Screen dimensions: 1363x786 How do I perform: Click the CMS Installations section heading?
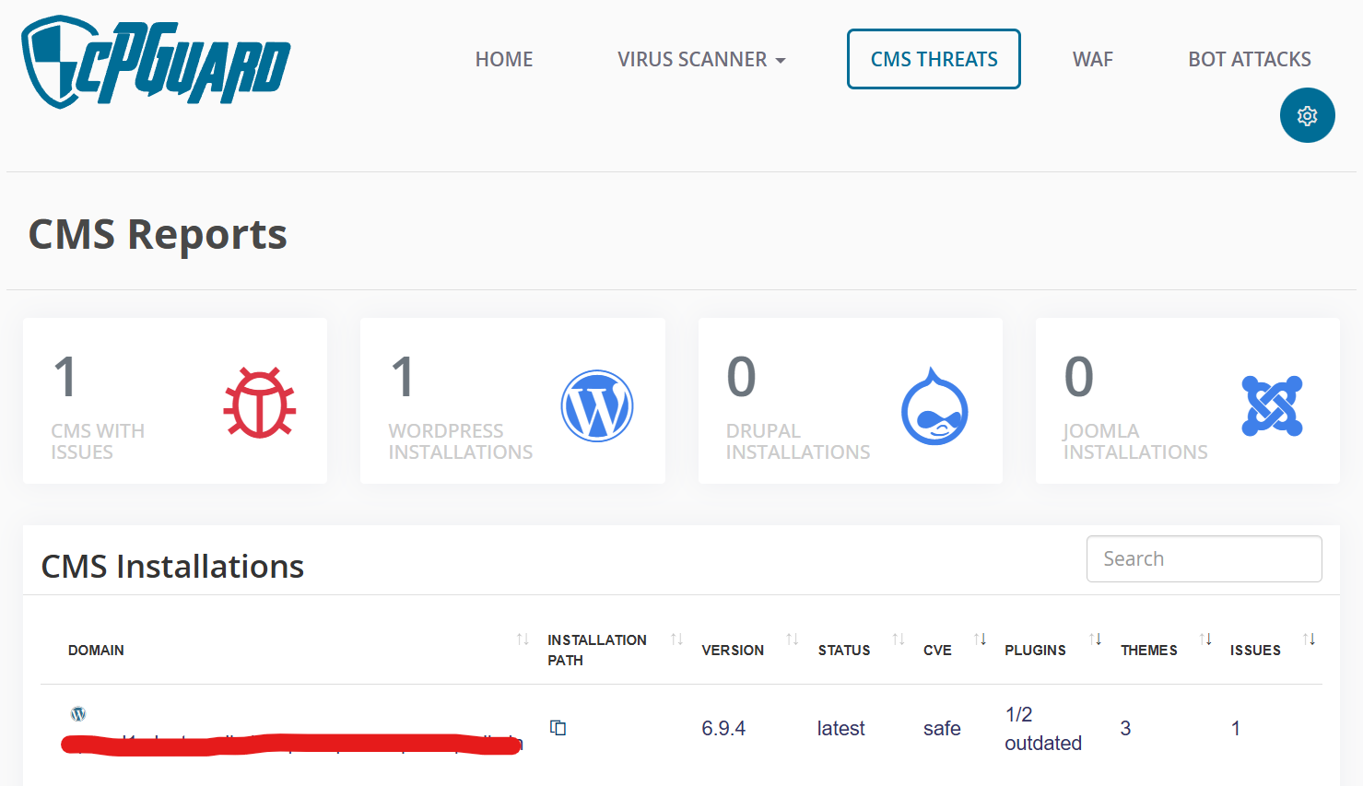coord(172,566)
